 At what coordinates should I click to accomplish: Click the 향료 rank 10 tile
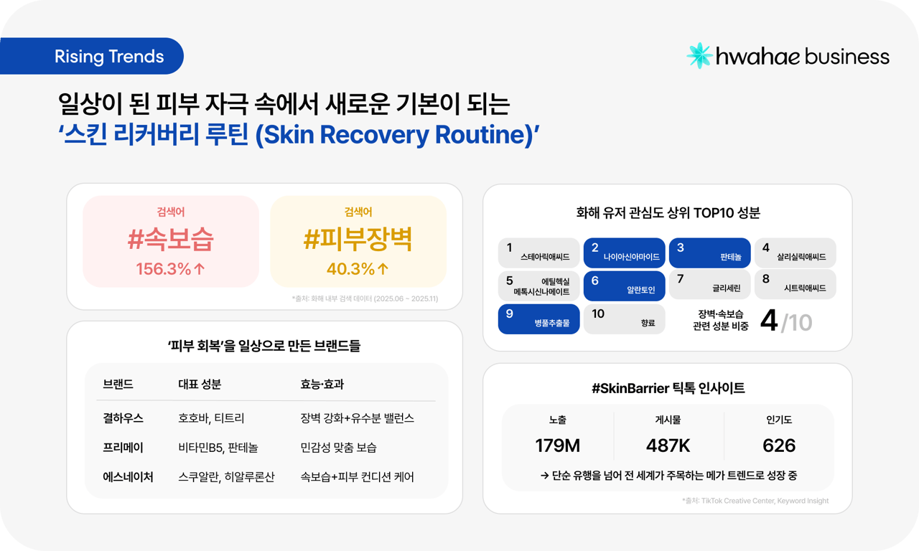pos(624,319)
